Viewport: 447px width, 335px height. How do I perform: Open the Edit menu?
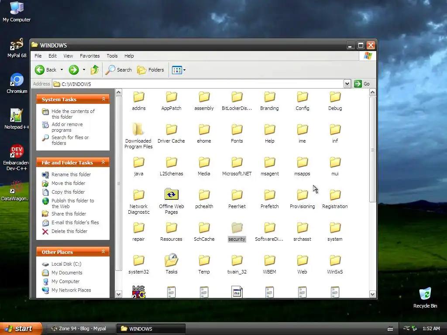pyautogui.click(x=52, y=56)
